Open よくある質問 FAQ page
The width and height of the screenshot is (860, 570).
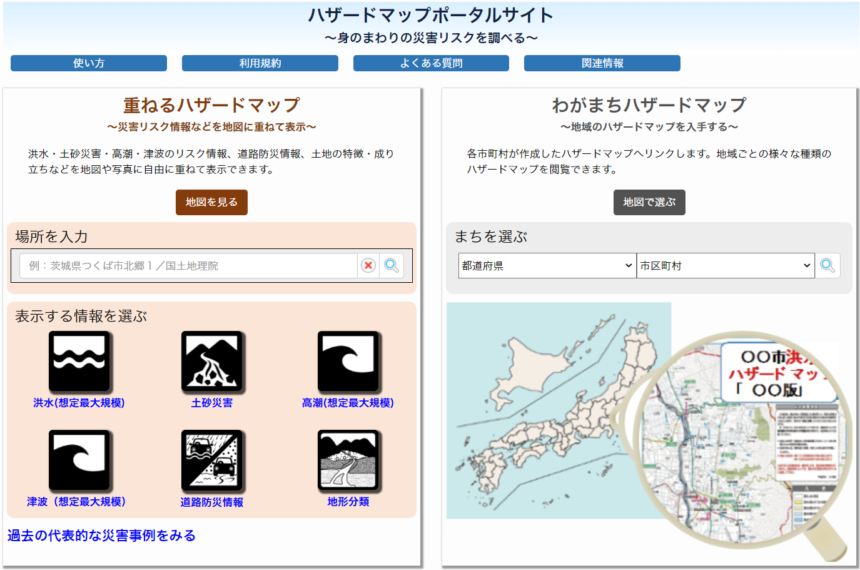(x=431, y=63)
